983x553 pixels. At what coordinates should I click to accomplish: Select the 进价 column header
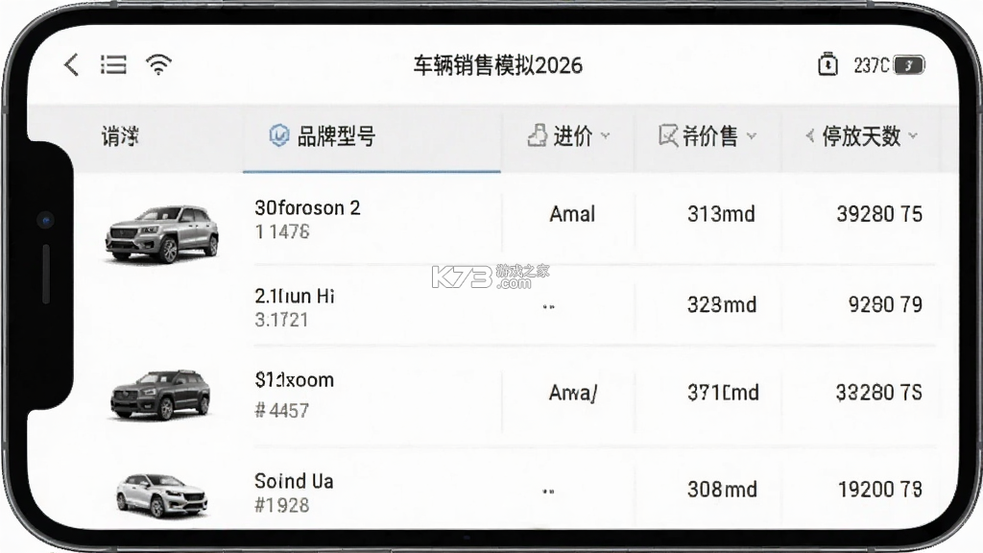tap(568, 136)
